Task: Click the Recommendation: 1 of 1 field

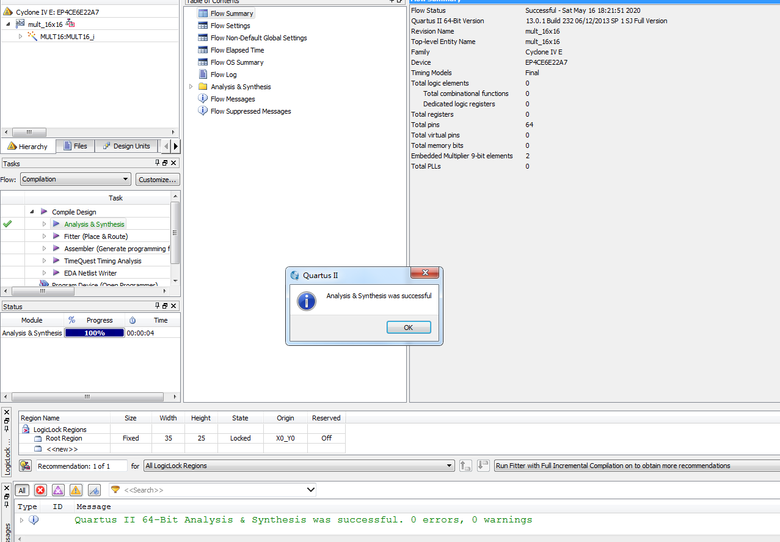Action: tap(81, 466)
